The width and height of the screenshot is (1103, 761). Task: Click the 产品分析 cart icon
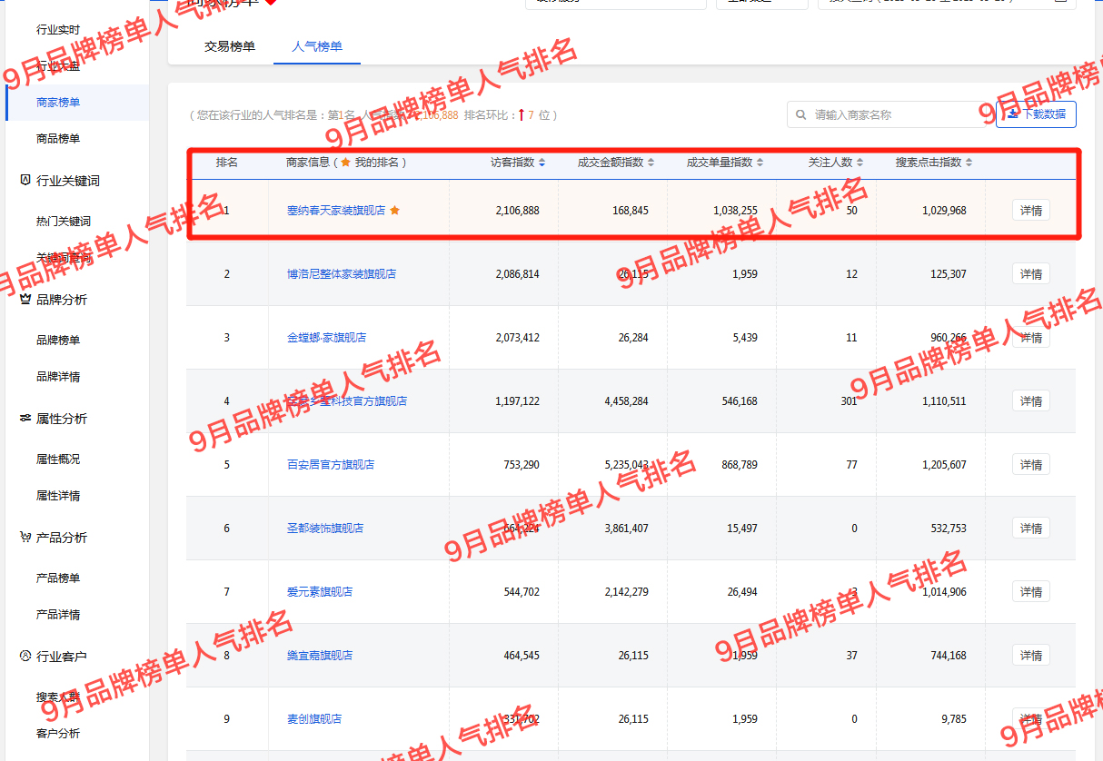tap(25, 537)
